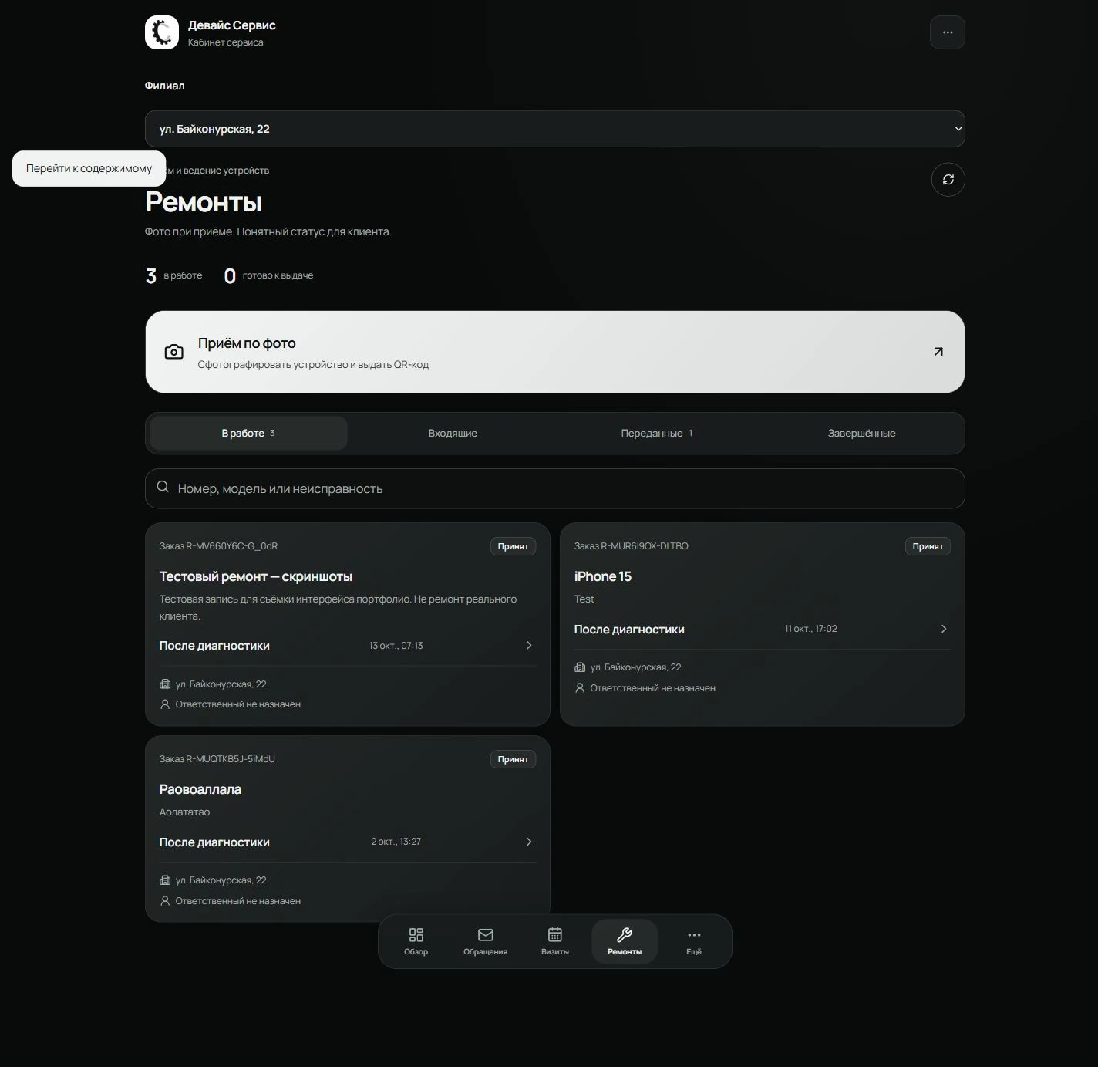Click the Ремонты page heading
The width and height of the screenshot is (1098, 1067).
[204, 202]
